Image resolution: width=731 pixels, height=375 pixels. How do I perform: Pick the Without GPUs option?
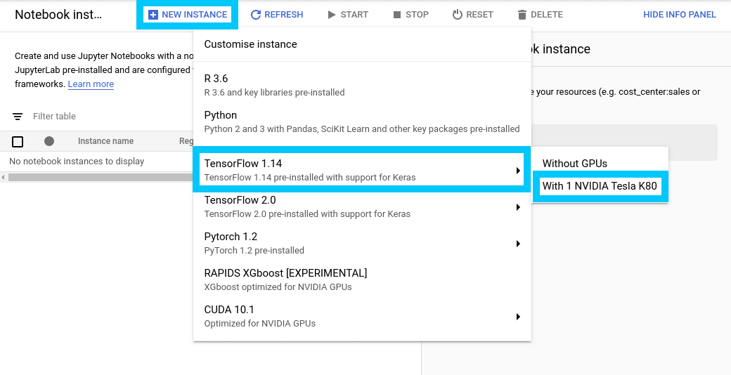pos(574,164)
